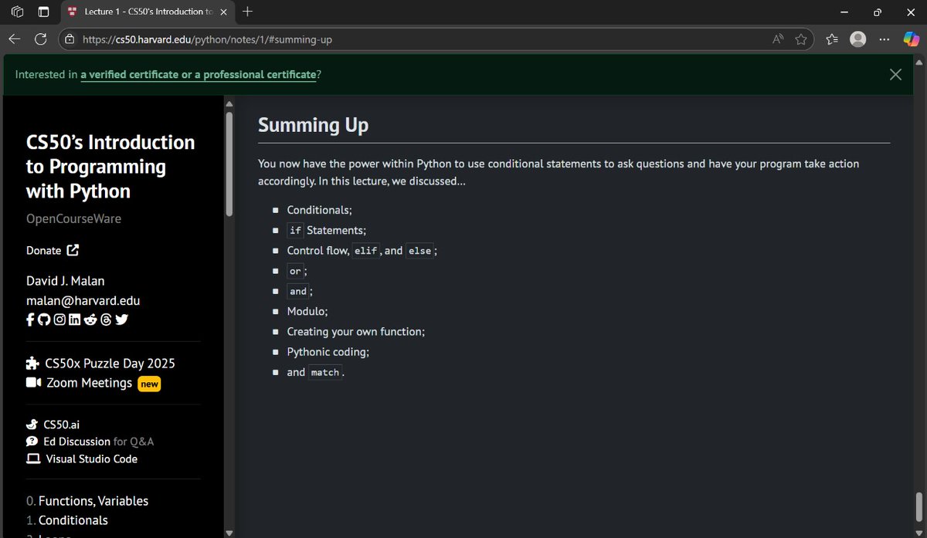Click the main page scrollbar thumb
Image resolution: width=927 pixels, height=538 pixels.
tap(919, 509)
